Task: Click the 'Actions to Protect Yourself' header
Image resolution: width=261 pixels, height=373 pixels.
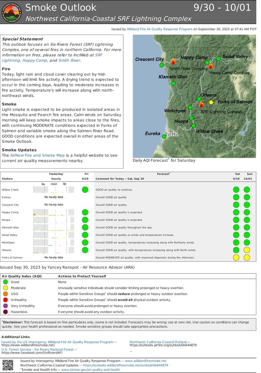Action: [82, 276]
